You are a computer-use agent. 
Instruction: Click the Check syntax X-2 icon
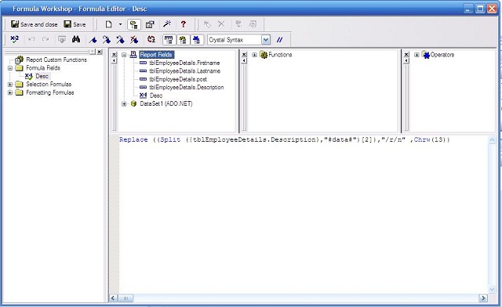pyautogui.click(x=14, y=40)
